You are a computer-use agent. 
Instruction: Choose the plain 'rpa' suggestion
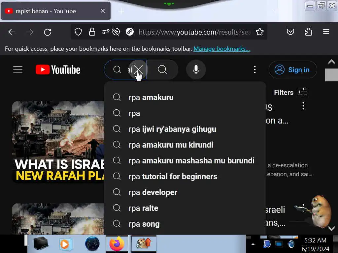[185, 113]
